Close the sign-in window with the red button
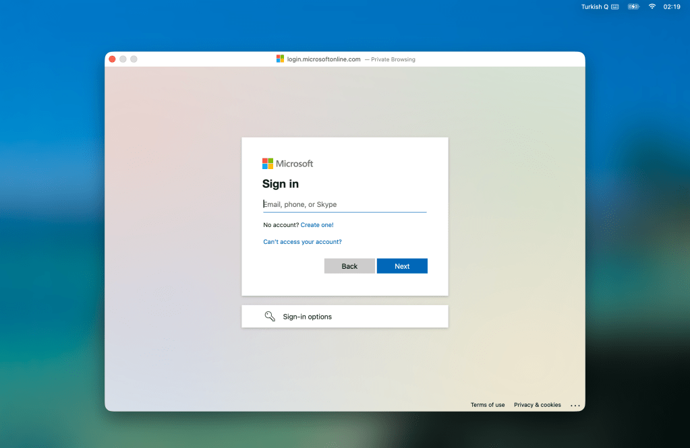This screenshot has width=690, height=448. tap(112, 59)
